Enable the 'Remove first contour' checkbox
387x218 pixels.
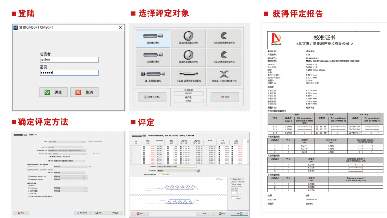[x=232, y=182]
